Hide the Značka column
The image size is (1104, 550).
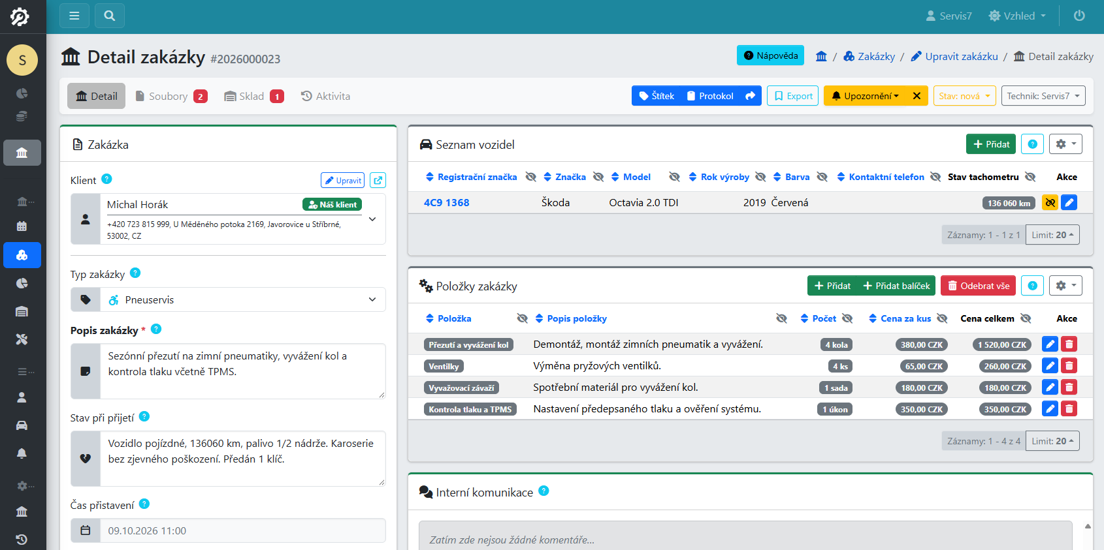(x=598, y=177)
